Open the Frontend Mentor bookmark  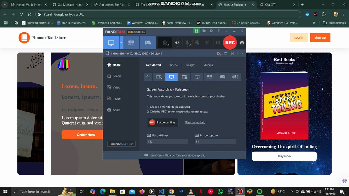(37, 23)
